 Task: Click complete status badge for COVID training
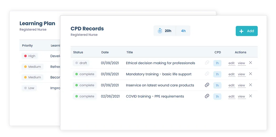[x=85, y=96]
